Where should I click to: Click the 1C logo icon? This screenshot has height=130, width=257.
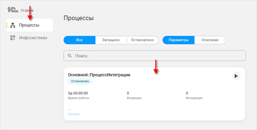(13, 9)
